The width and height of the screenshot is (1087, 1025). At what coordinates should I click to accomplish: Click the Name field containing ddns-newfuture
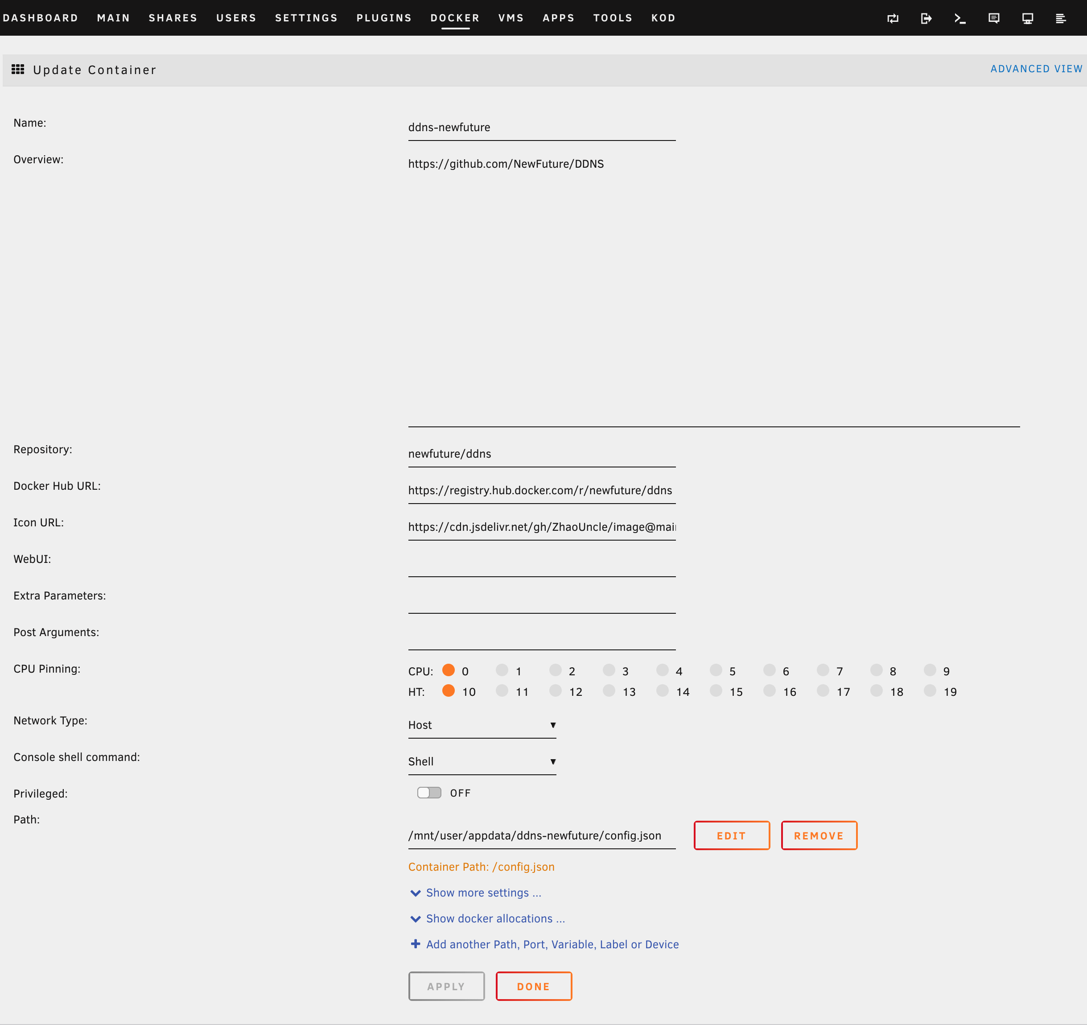tap(541, 127)
